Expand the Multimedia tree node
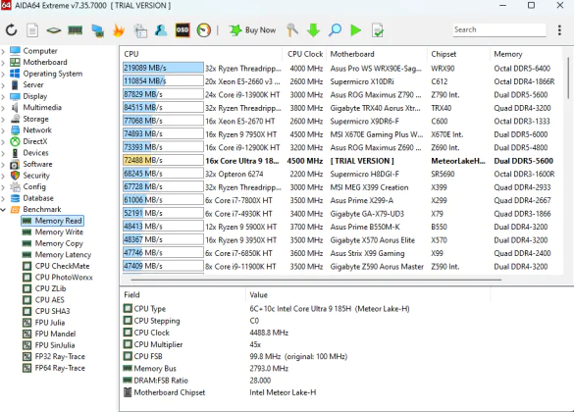This screenshot has height=412, width=574. click(x=3, y=108)
